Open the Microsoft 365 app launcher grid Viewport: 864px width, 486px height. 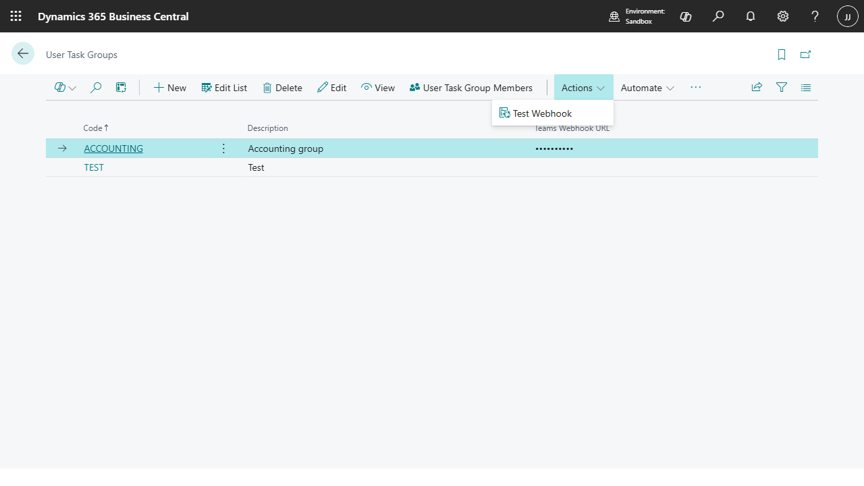[16, 16]
